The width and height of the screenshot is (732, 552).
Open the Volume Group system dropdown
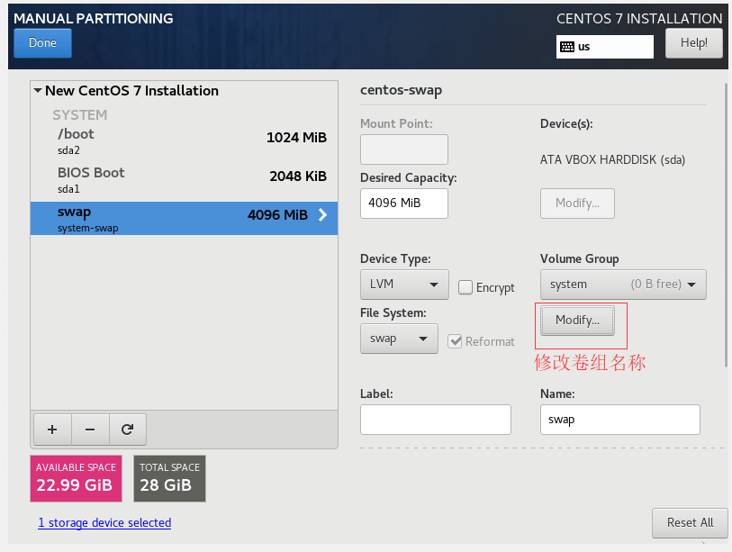pos(623,284)
